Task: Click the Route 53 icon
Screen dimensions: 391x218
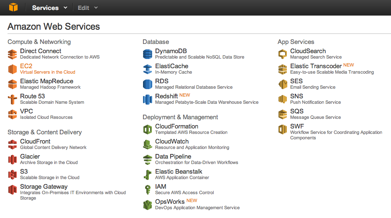Action: [x=13, y=99]
